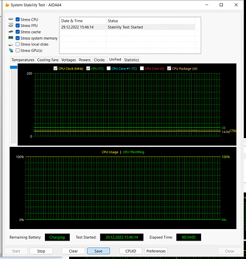The image size is (246, 259).
Task: Hide CPU Package (W) graph line
Action: coord(169,68)
